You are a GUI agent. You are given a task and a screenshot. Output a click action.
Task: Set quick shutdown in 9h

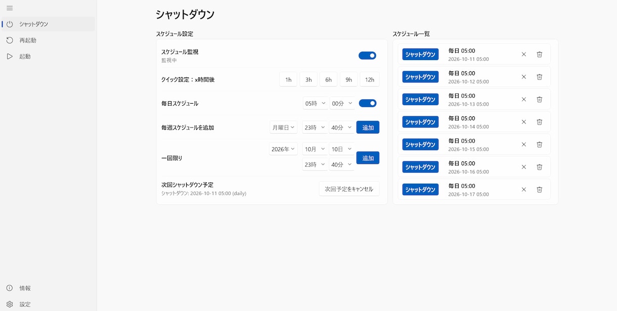(348, 79)
